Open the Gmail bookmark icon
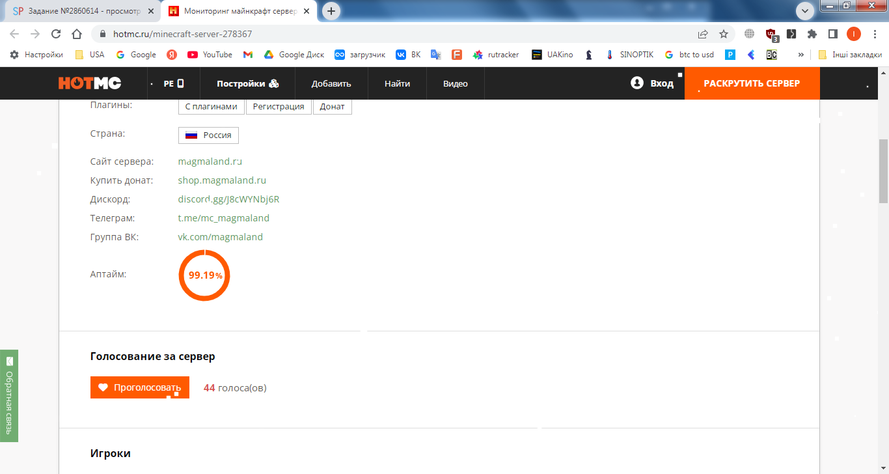Screen dimensions: 889x474 [x=248, y=55]
